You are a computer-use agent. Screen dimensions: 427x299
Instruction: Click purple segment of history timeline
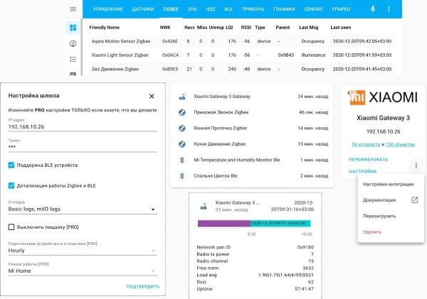224,224
